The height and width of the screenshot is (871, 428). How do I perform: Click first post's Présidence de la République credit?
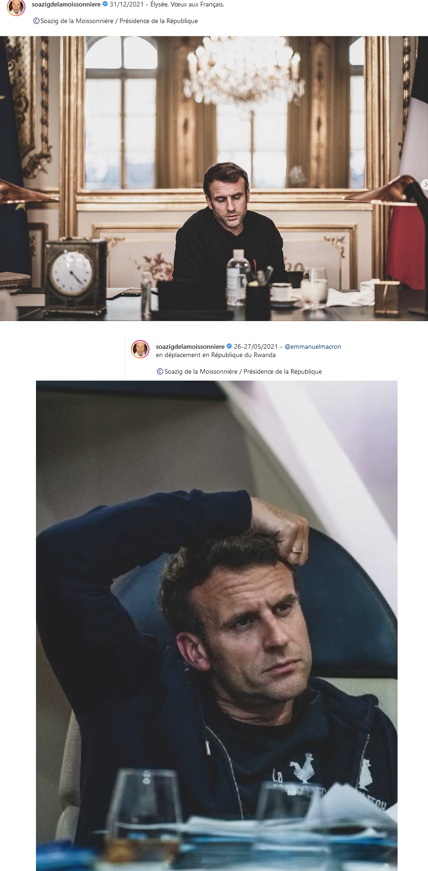point(159,21)
